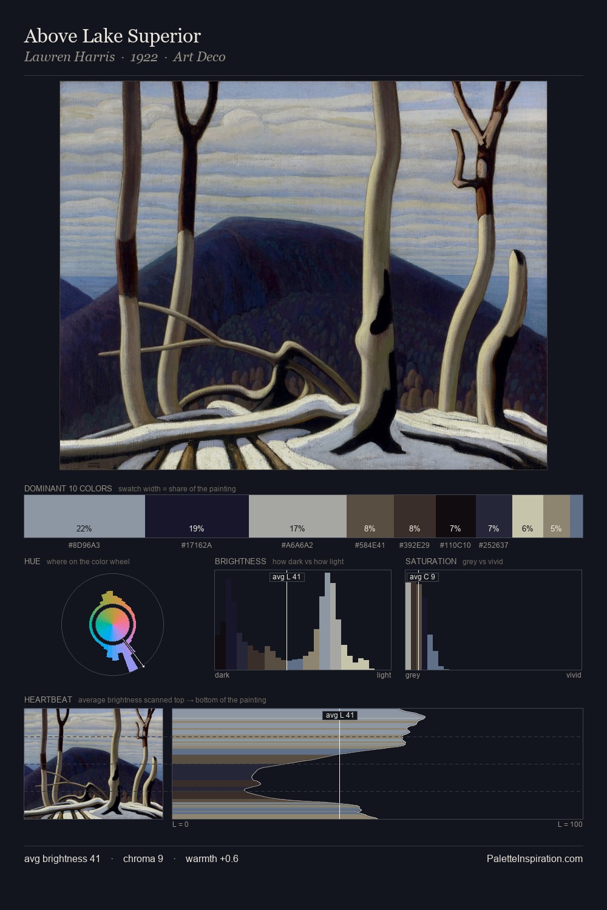Click the year 1922
The image size is (607, 910).
click(144, 57)
